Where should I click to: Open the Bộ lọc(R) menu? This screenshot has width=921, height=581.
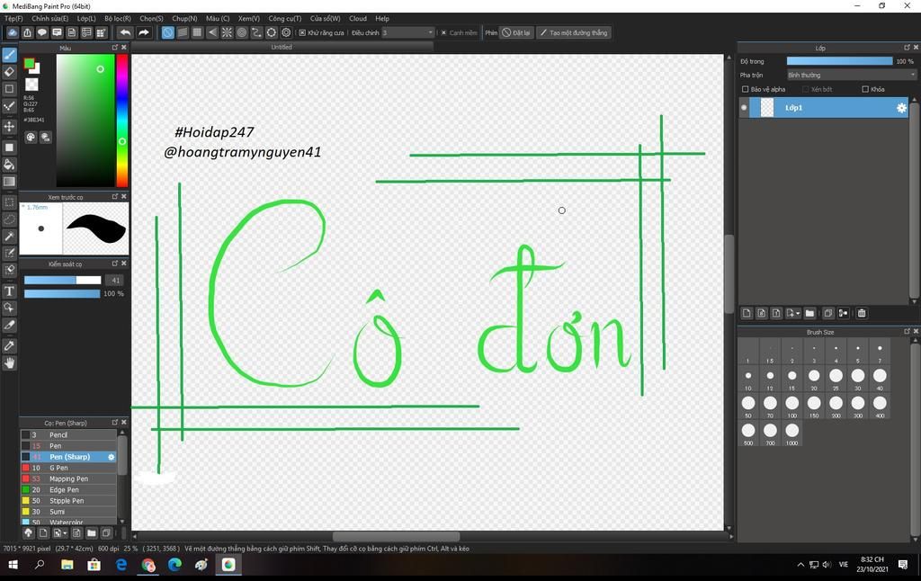tap(118, 18)
